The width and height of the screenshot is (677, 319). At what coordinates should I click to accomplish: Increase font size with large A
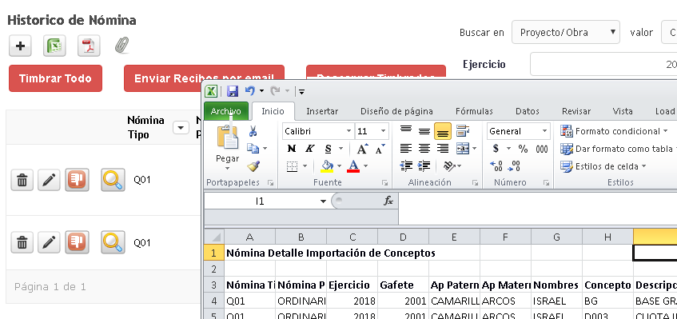362,149
